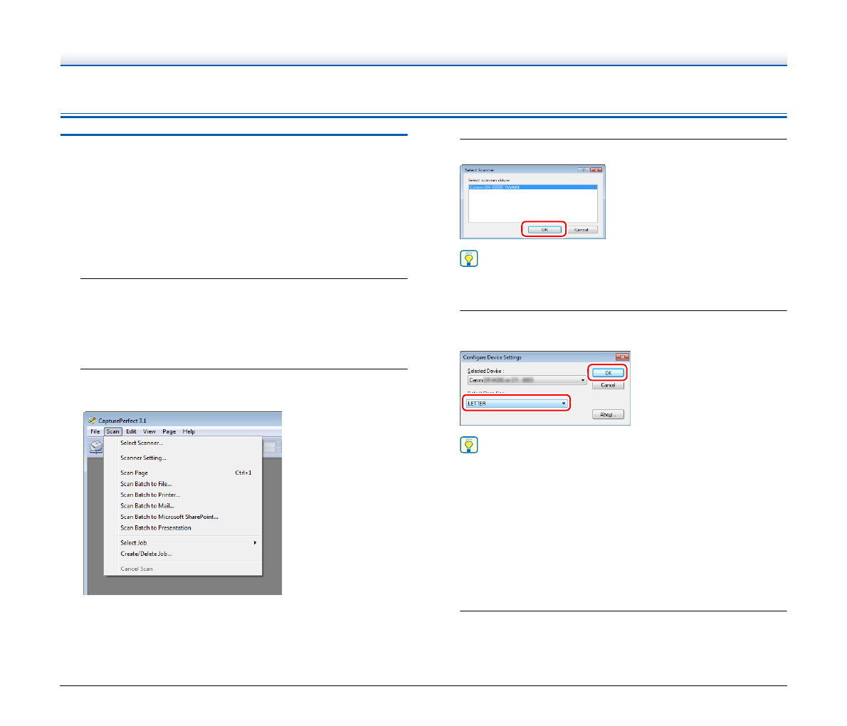This screenshot has height=726, width=847.
Task: Expand the LETTER page size dropdown
Action: [564, 404]
